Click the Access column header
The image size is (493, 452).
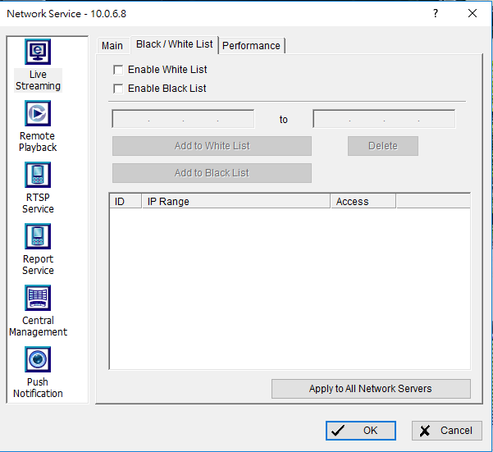[363, 202]
